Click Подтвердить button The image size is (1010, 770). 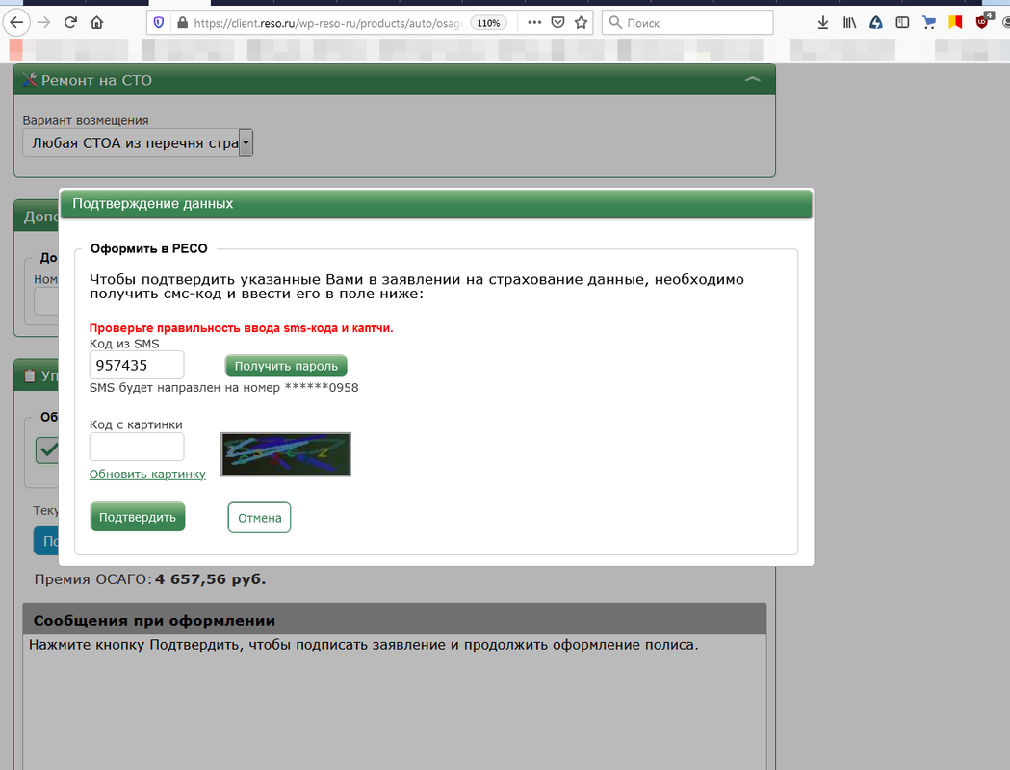coord(138,517)
